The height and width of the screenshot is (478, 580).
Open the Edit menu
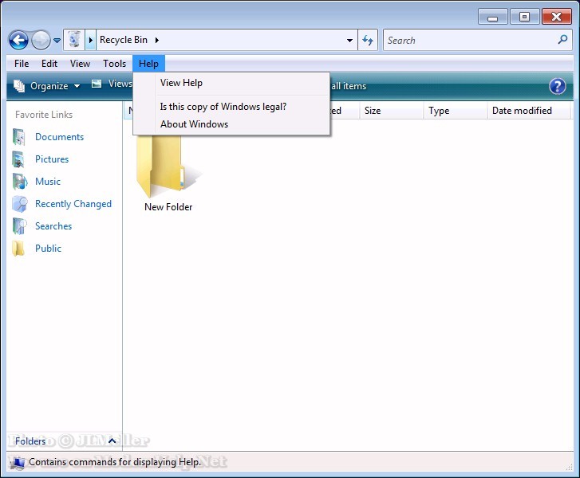coord(49,64)
